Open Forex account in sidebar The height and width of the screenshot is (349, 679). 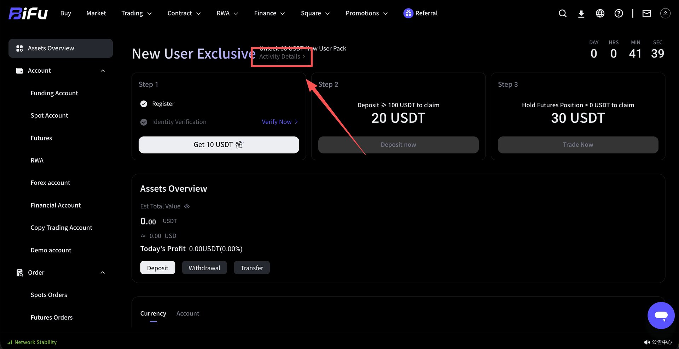tap(50, 183)
